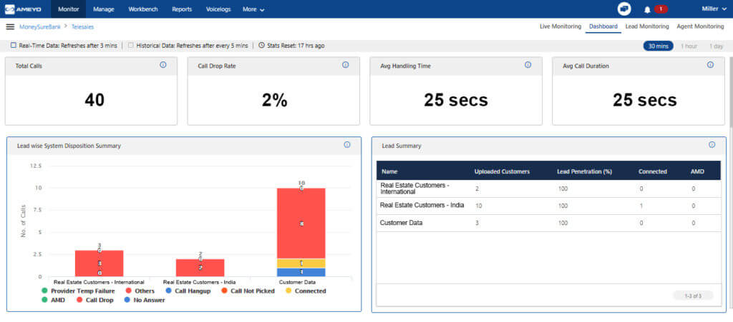Open MoneySureBank breadcrumb link
This screenshot has width=733, height=322.
pyautogui.click(x=40, y=27)
